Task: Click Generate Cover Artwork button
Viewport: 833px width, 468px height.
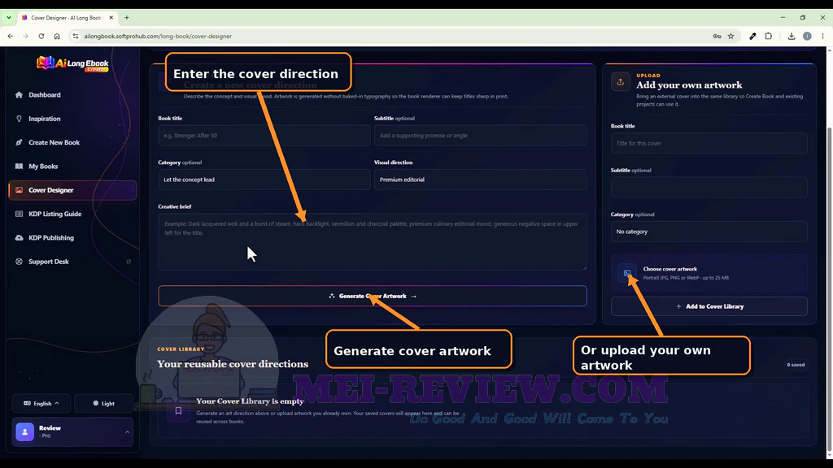Action: point(373,296)
